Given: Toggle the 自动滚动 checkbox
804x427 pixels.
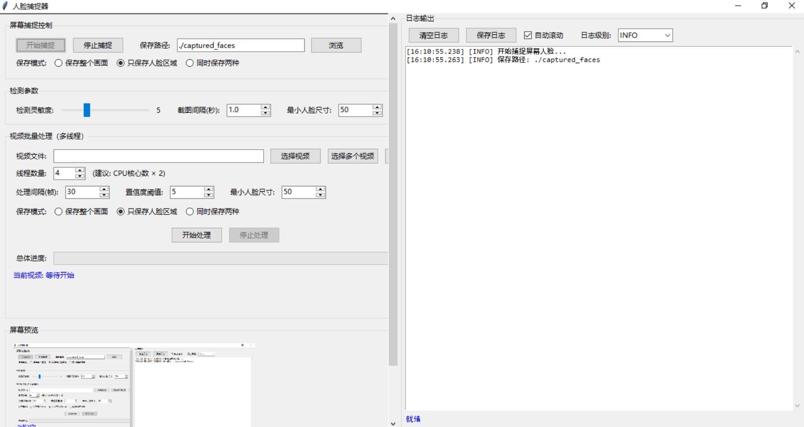Looking at the screenshot, I should point(528,35).
